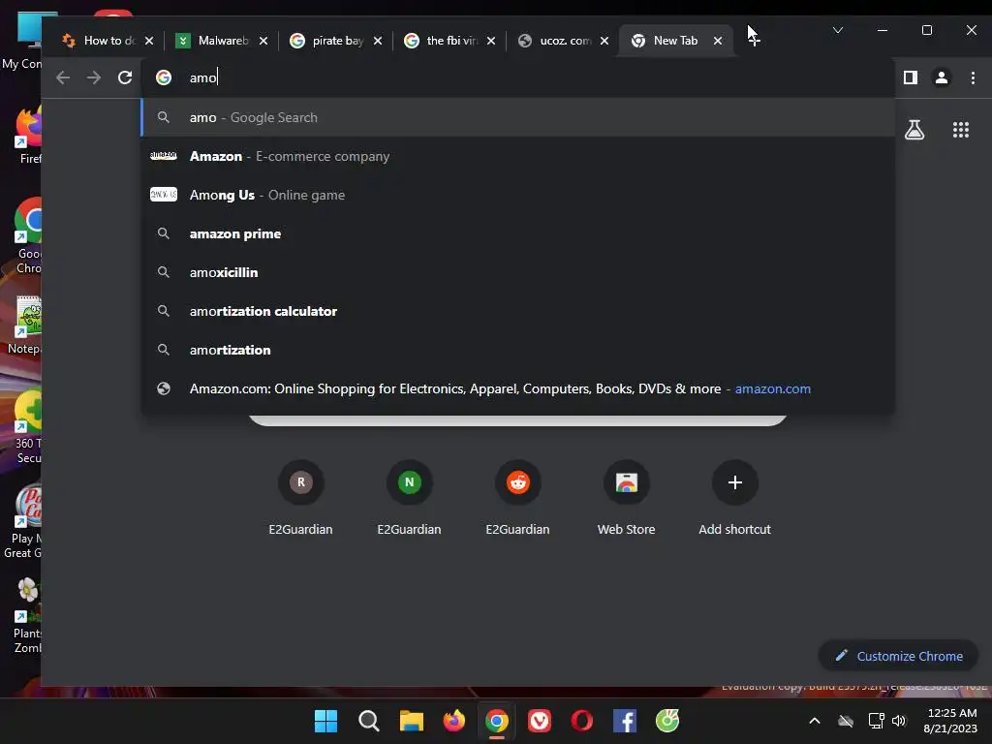Minimize the Chrome window
The image size is (992, 744).
[882, 30]
